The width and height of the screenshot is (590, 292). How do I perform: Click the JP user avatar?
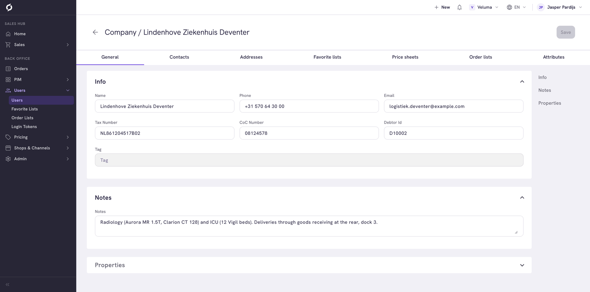(541, 7)
